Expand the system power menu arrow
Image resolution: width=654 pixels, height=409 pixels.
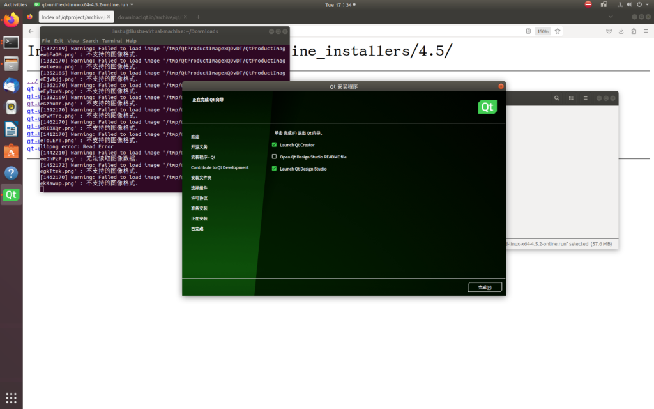646,4
